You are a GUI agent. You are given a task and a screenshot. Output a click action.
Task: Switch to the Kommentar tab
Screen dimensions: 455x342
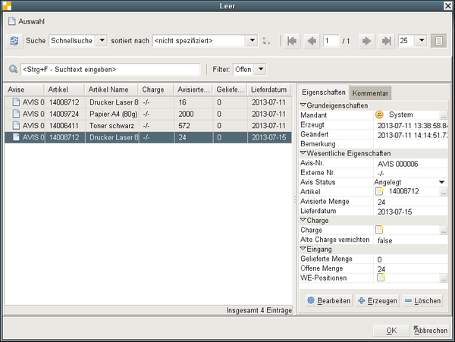[370, 93]
